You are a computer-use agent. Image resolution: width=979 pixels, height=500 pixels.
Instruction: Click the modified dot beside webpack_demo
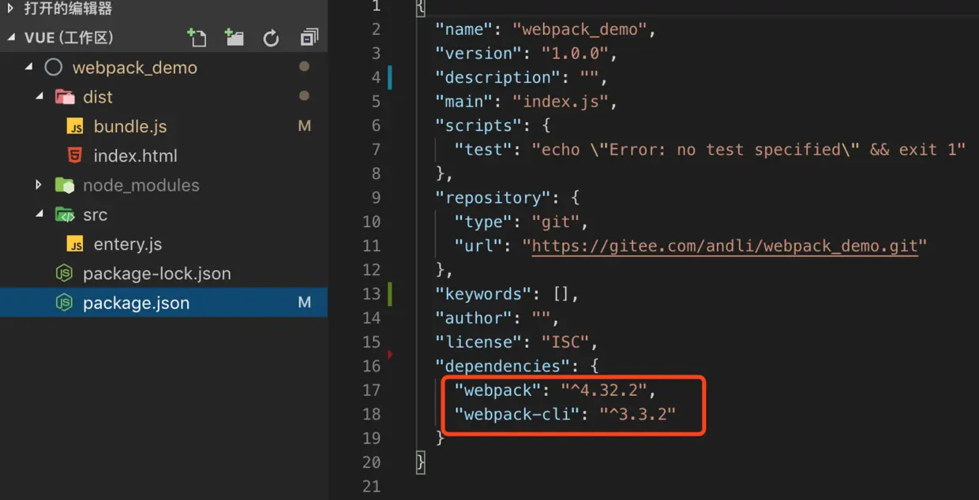(304, 67)
